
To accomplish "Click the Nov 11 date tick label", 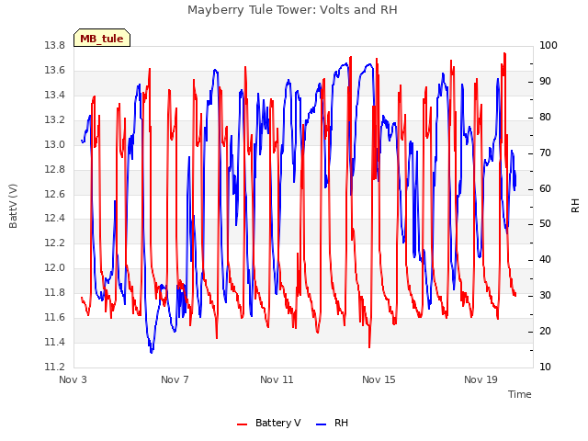I will pos(277,379).
